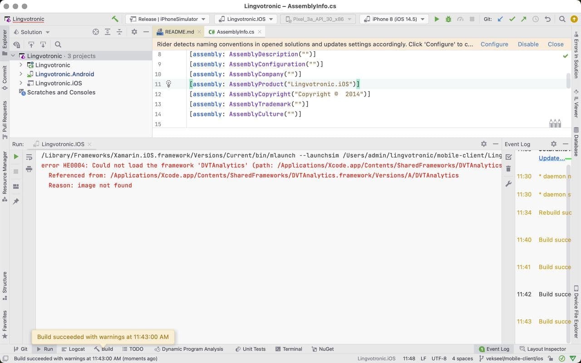
Task: Open Database side panel
Action: [x=576, y=142]
